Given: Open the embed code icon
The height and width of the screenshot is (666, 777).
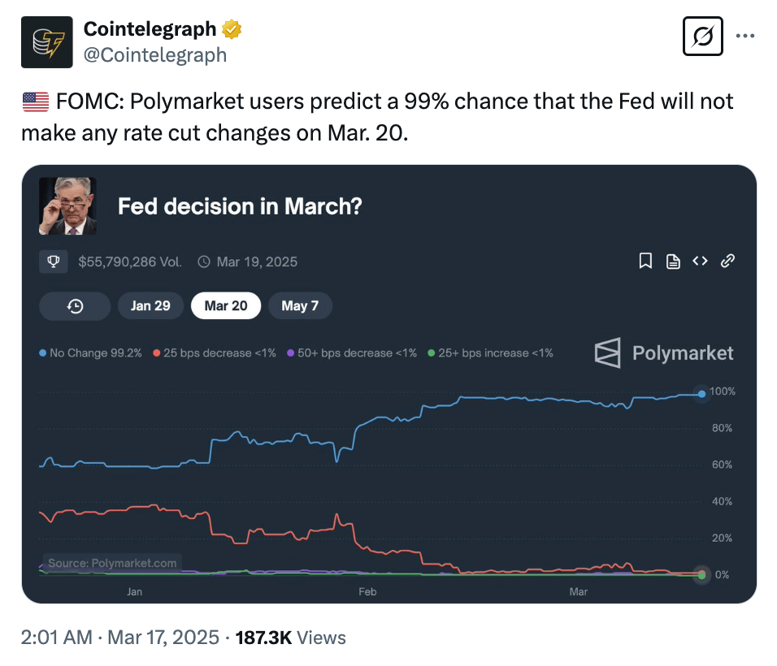Looking at the screenshot, I should pos(700,261).
